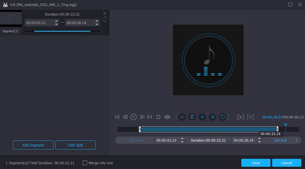Click the Fast Split button
The height and width of the screenshot is (169, 305).
point(75,145)
